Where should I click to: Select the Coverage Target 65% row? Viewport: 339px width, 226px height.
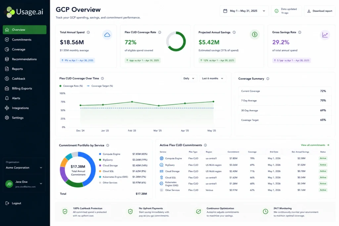pos(285,120)
